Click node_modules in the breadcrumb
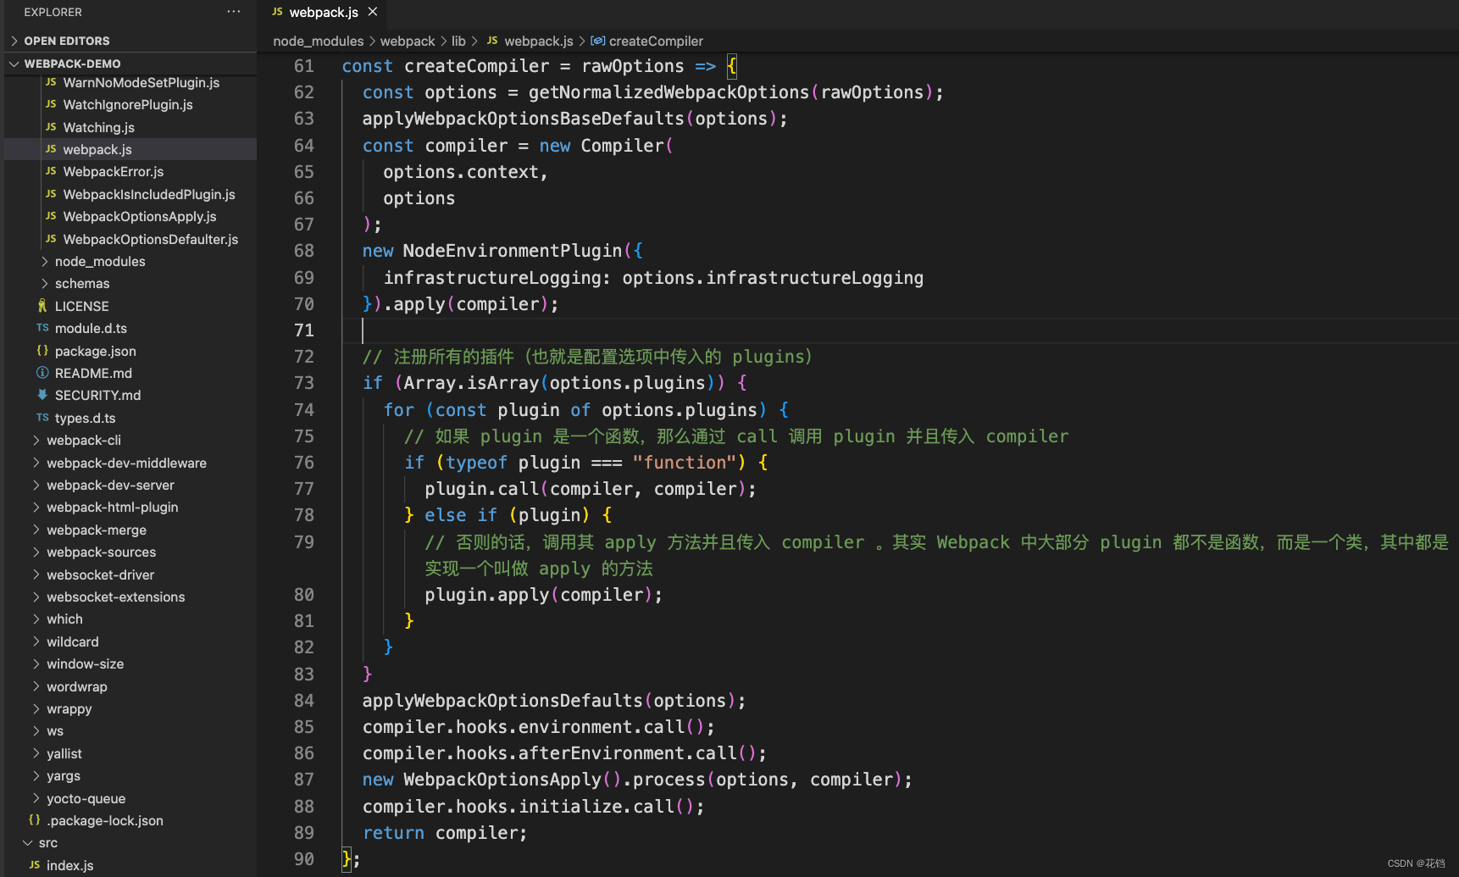 pyautogui.click(x=318, y=41)
